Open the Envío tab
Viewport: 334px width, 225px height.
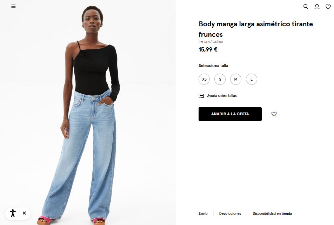tap(203, 213)
